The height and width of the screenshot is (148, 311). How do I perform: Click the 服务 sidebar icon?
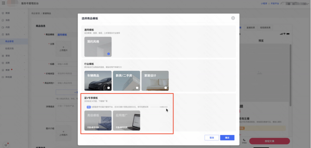pos(3,34)
